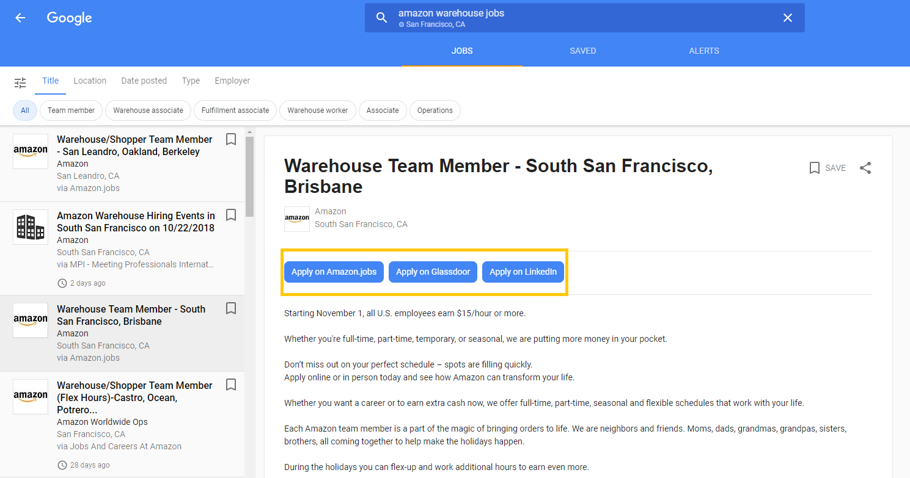Bookmark the Amazon Warehouse Hiring Events job

point(231,215)
